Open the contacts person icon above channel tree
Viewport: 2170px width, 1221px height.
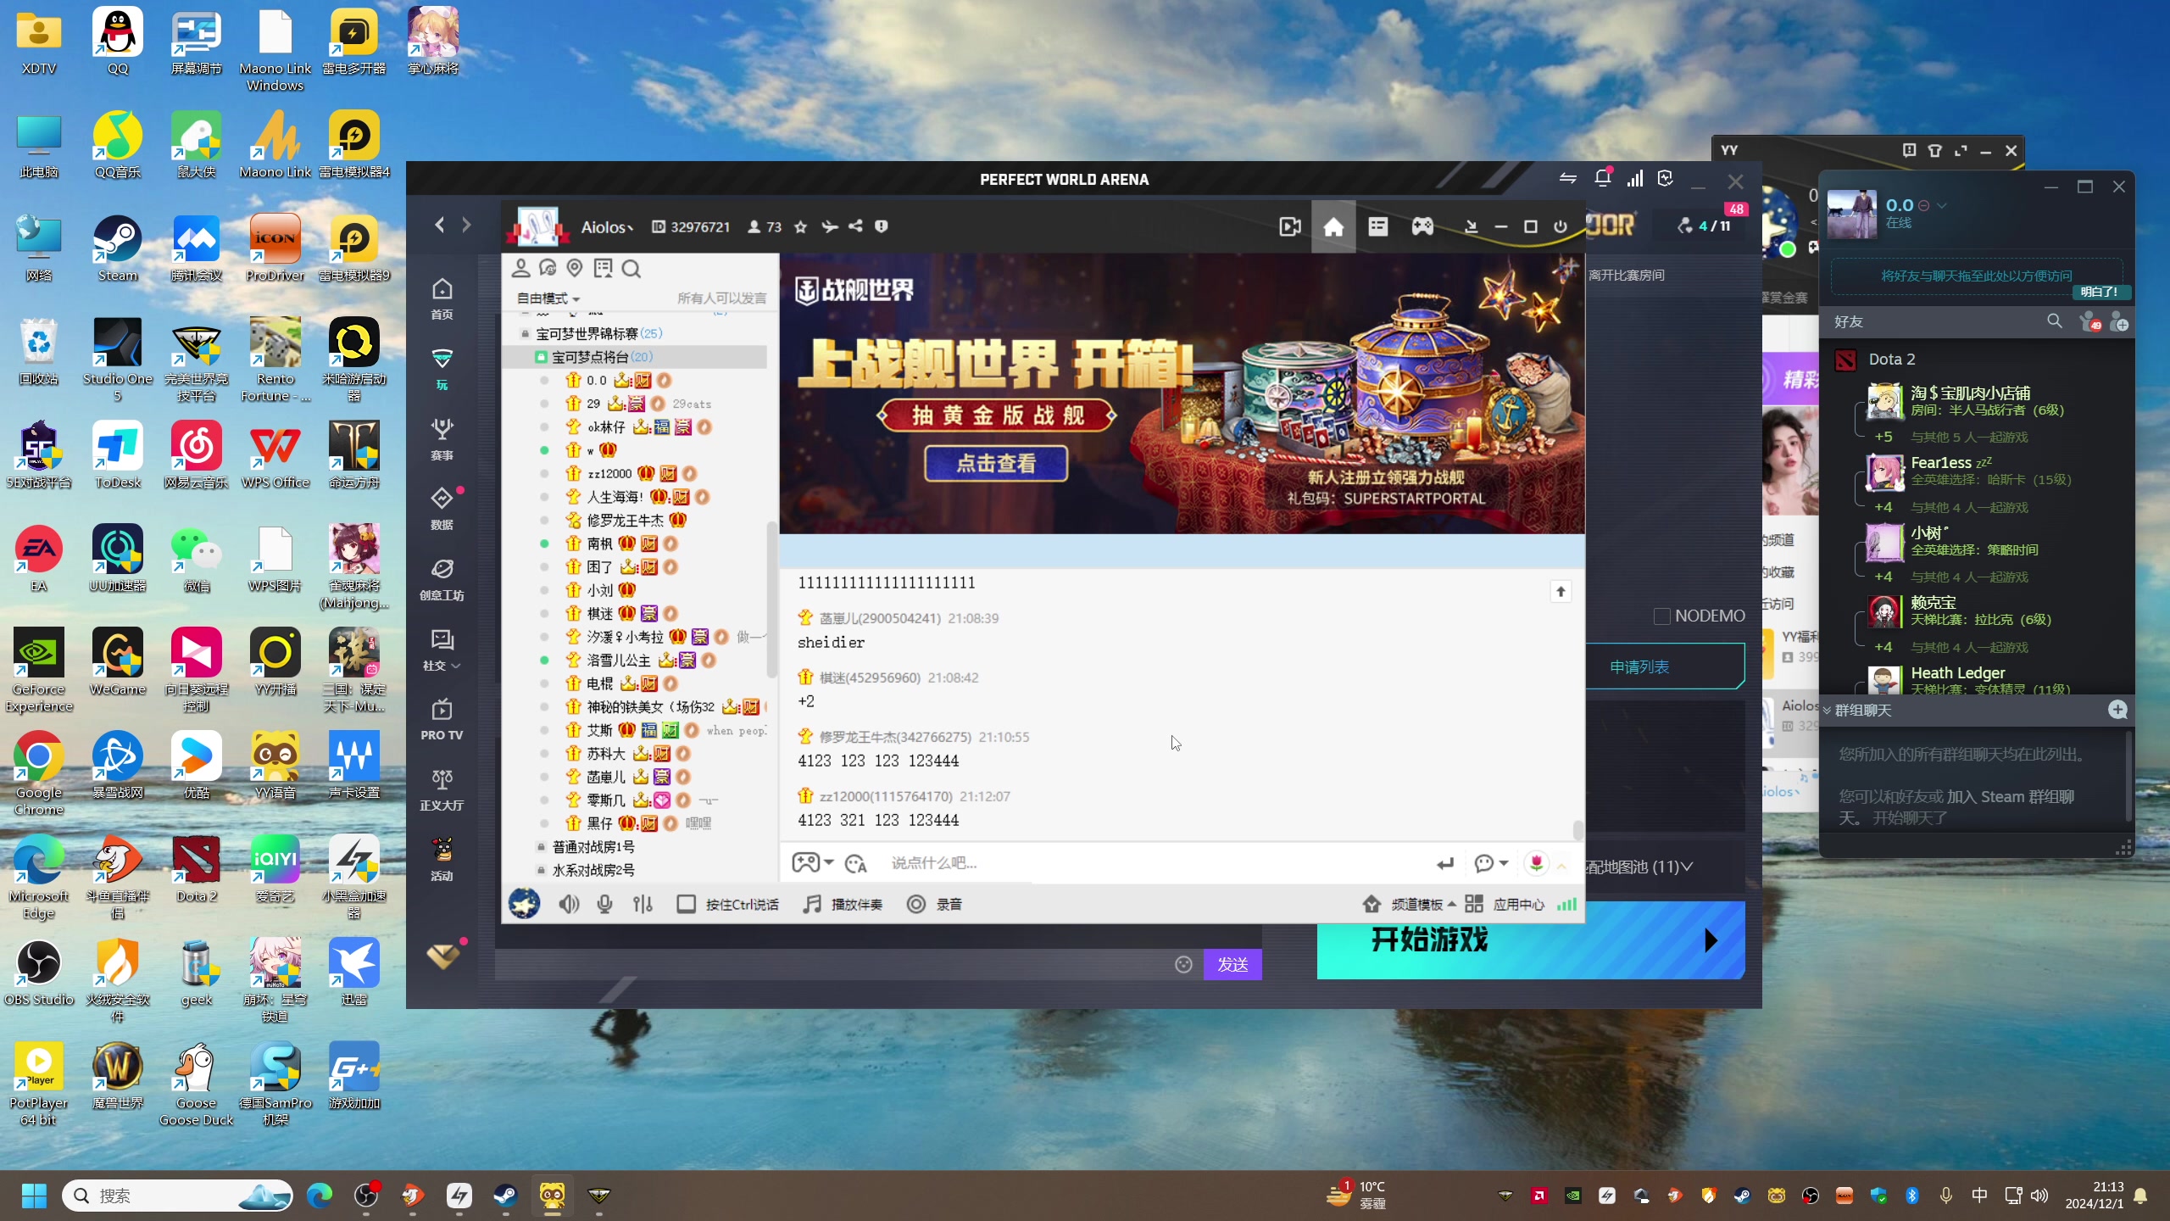520,269
